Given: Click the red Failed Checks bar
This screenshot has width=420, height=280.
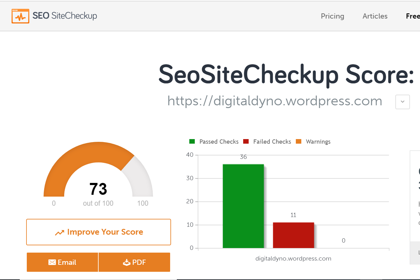Looking at the screenshot, I should pos(293,235).
